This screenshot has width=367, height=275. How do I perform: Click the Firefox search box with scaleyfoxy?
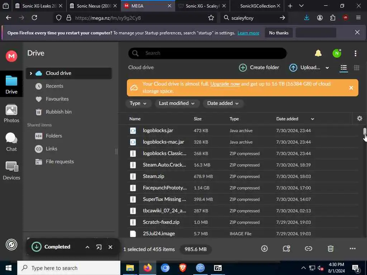coord(254,18)
